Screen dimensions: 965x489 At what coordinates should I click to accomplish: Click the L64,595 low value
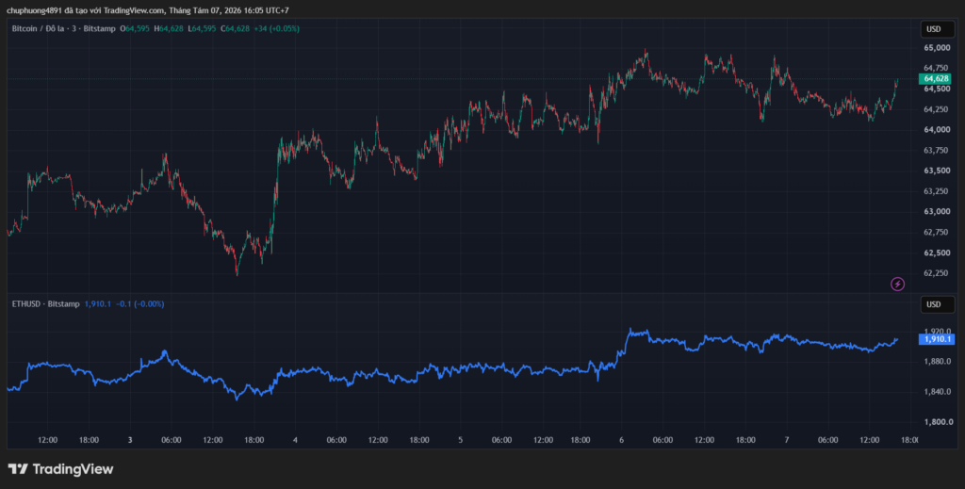coord(202,28)
